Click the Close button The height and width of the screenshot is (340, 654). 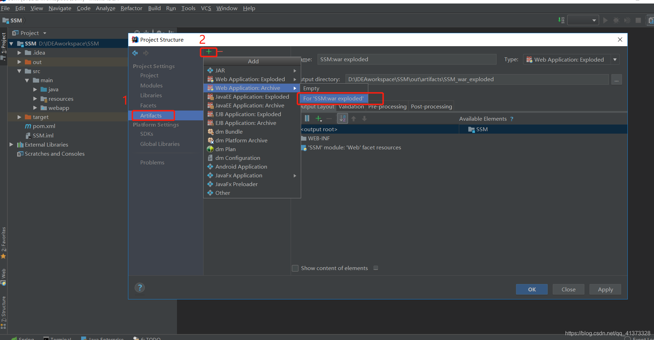click(x=568, y=289)
